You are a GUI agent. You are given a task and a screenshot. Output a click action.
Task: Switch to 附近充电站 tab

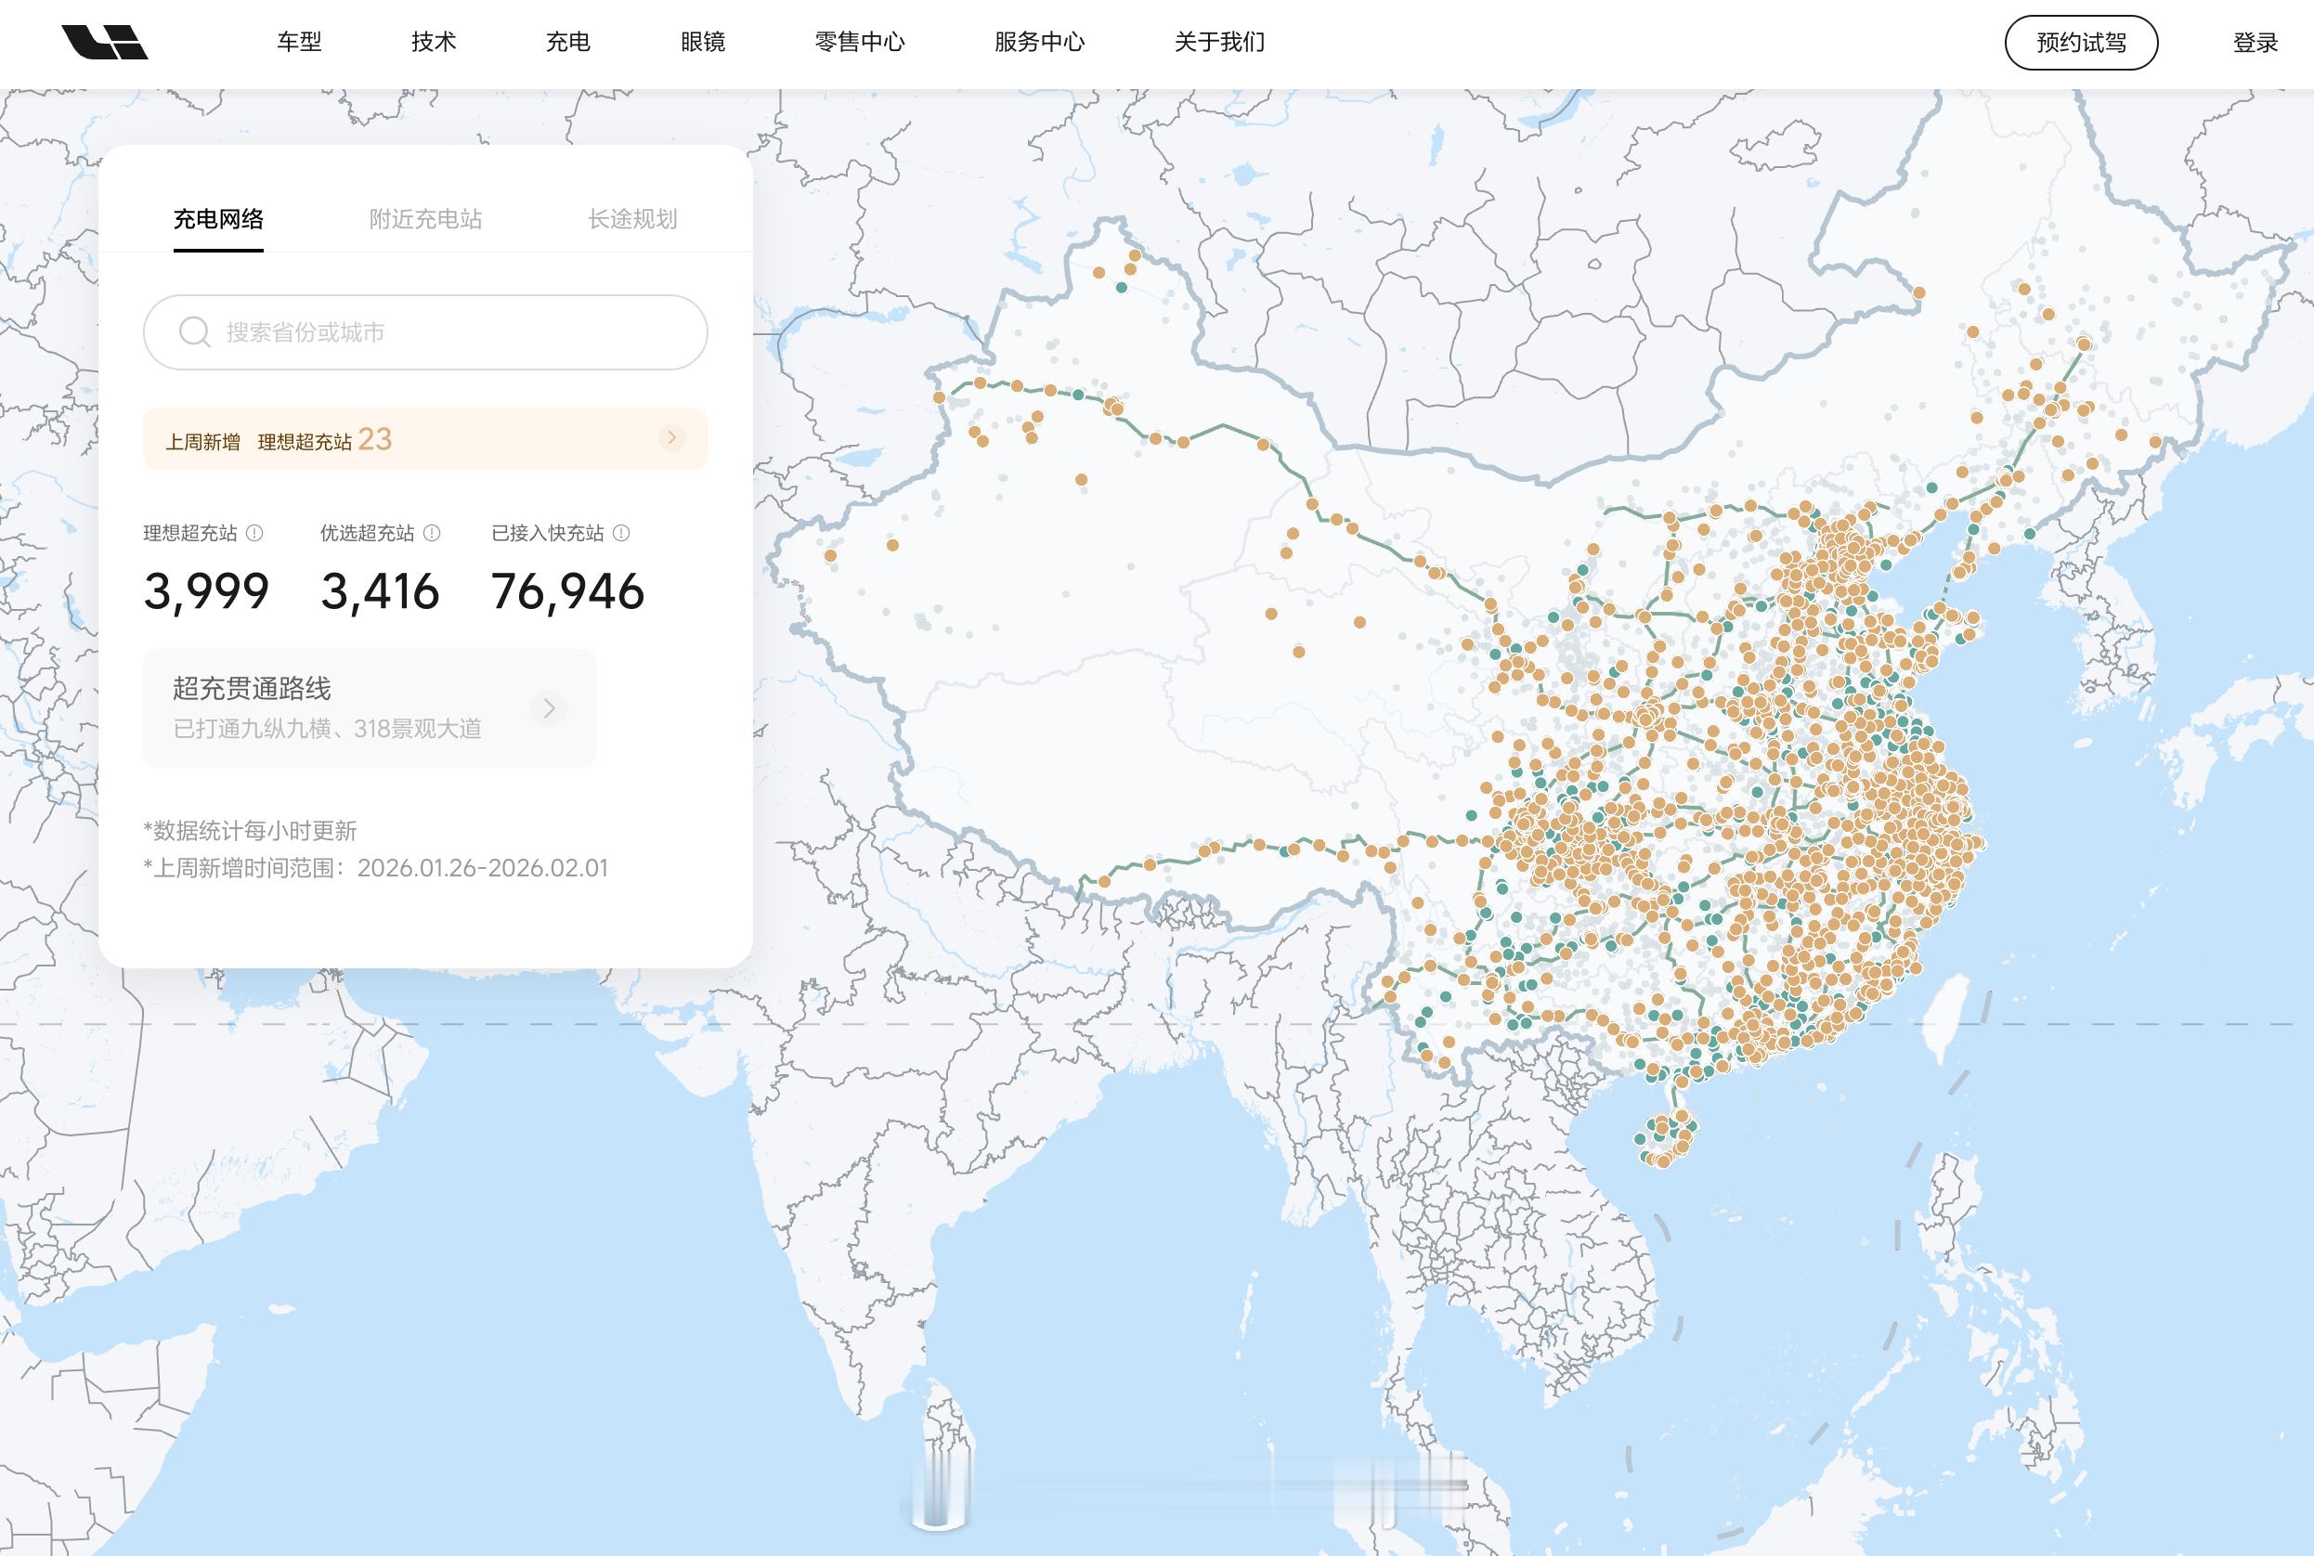pyautogui.click(x=424, y=219)
